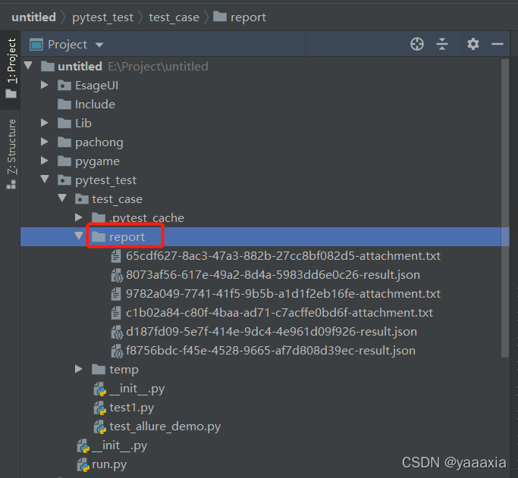Select __init__.py directly under pytest_test
The image size is (518, 478).
click(120, 446)
